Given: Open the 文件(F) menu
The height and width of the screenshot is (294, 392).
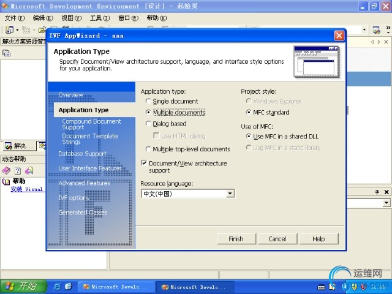Looking at the screenshot, I should (15, 18).
